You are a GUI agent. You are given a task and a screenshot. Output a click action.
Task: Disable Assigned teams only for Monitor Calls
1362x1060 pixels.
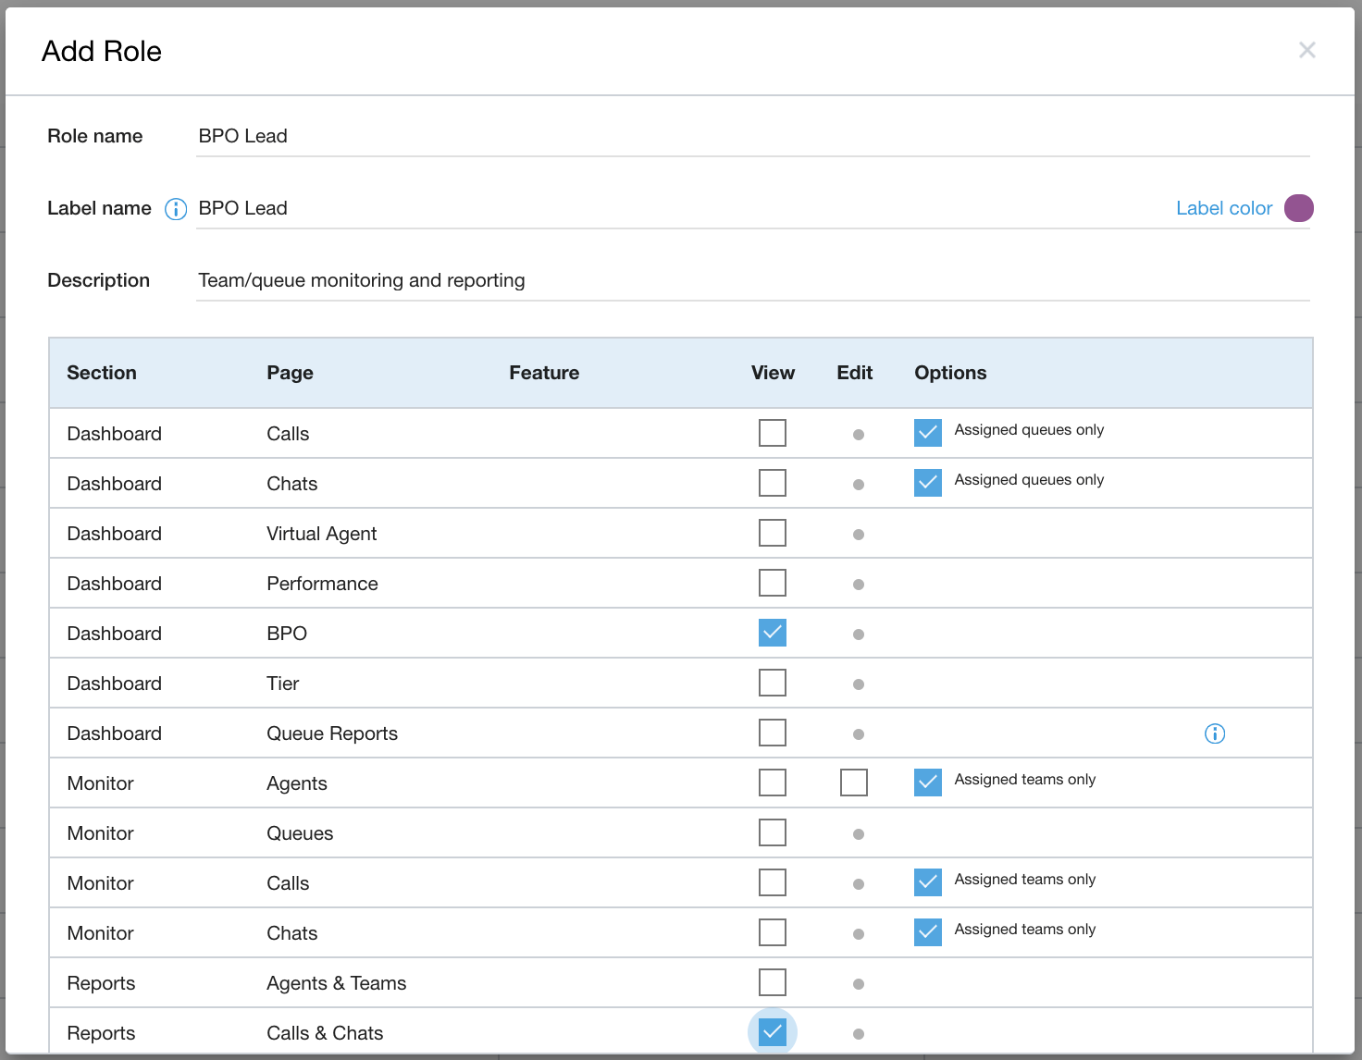click(x=927, y=881)
